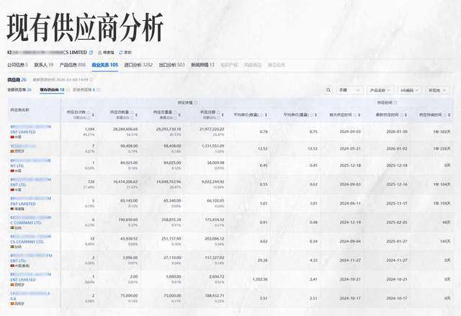The height and width of the screenshot is (316, 461).
Task: Switch to 出口分析 503 tab
Action: pos(171,65)
